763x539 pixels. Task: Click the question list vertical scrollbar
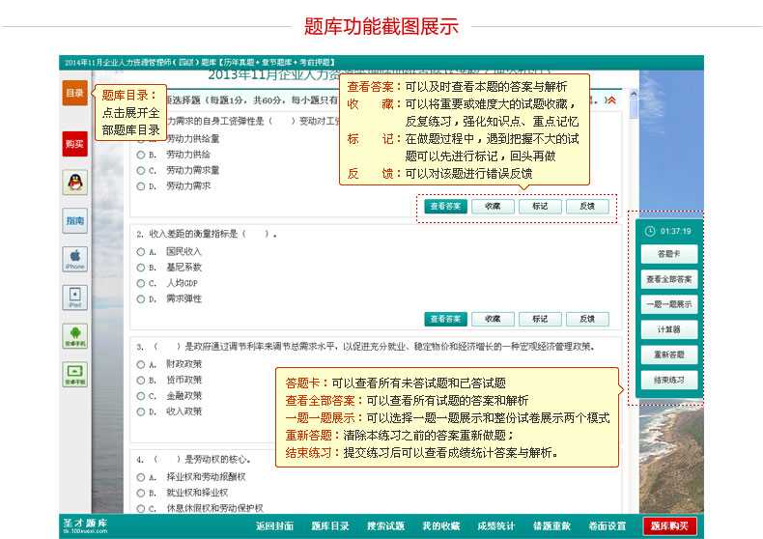point(632,290)
